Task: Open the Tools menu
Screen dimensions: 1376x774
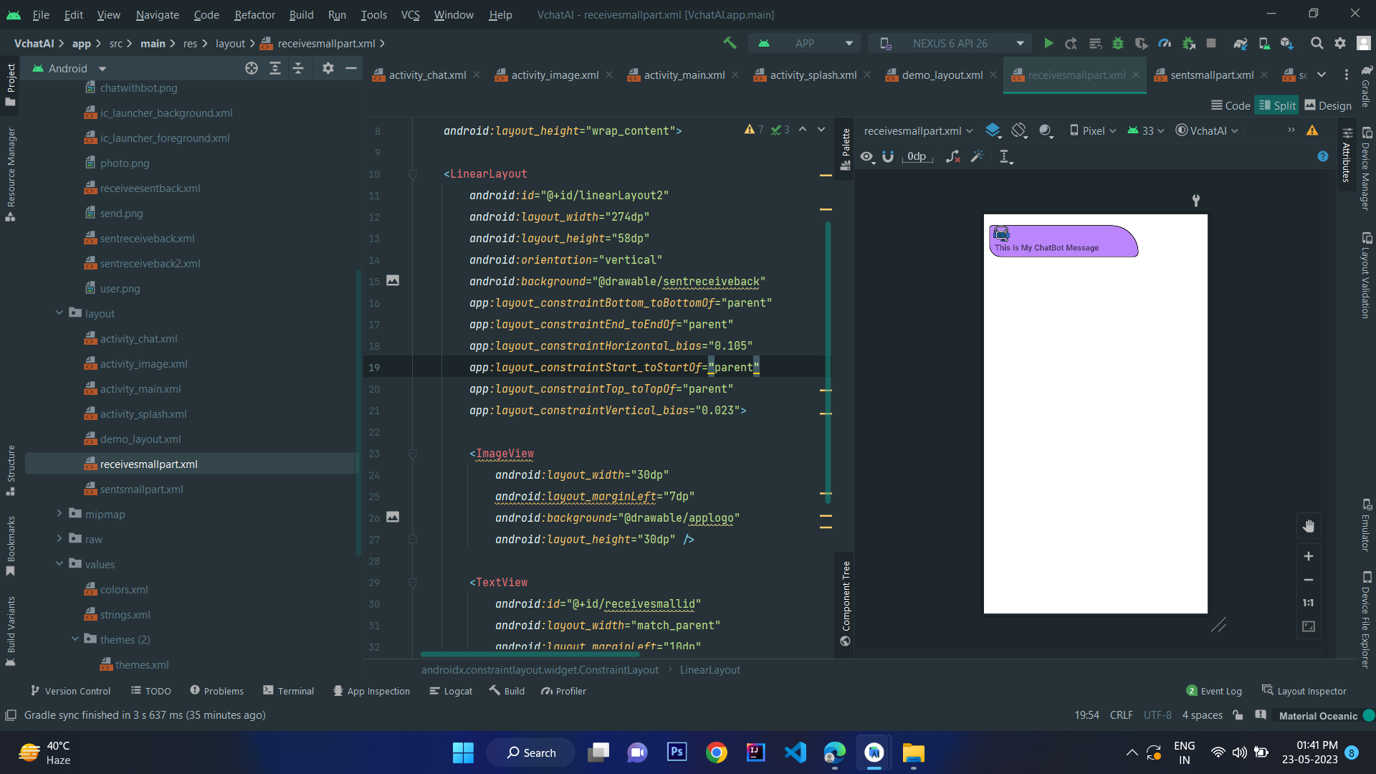Action: point(373,14)
